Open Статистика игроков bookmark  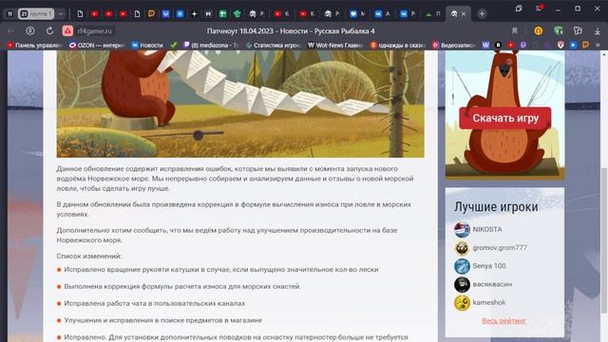pyautogui.click(x=274, y=46)
